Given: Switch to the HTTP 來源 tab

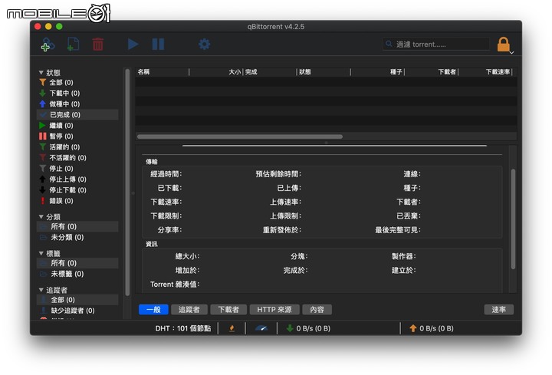Looking at the screenshot, I should click(274, 310).
